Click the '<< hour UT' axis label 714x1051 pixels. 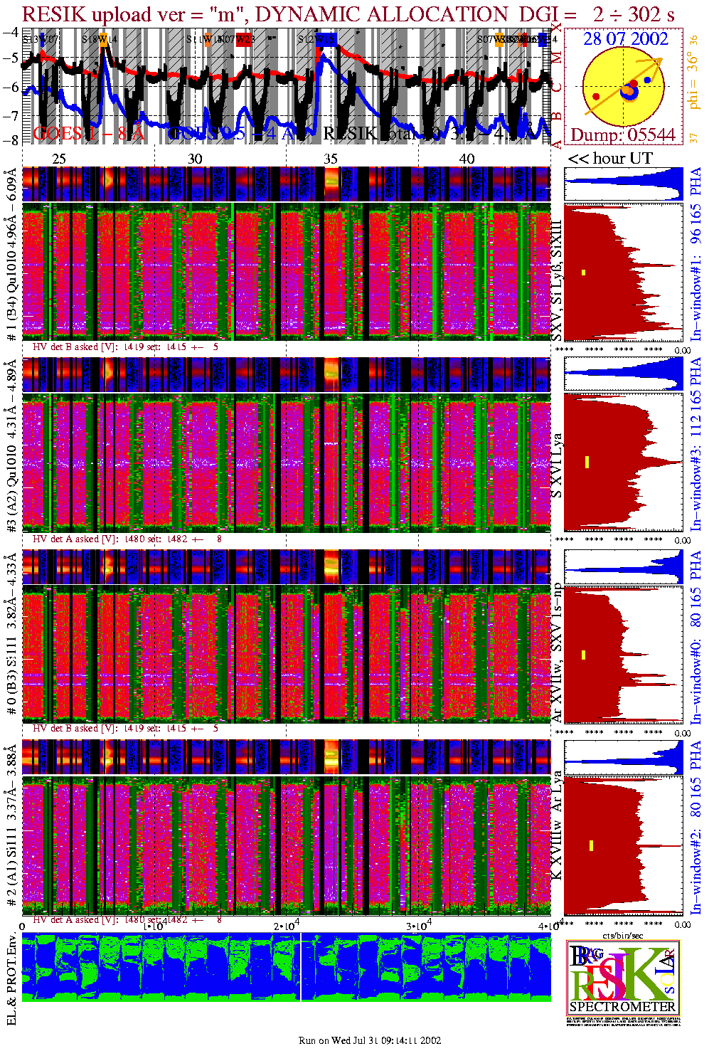[x=609, y=158]
